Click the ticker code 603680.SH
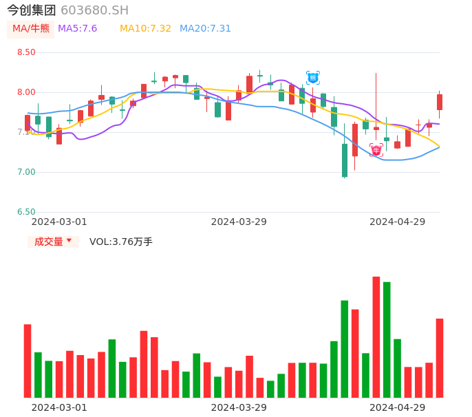The image size is (472, 417). coord(94,10)
